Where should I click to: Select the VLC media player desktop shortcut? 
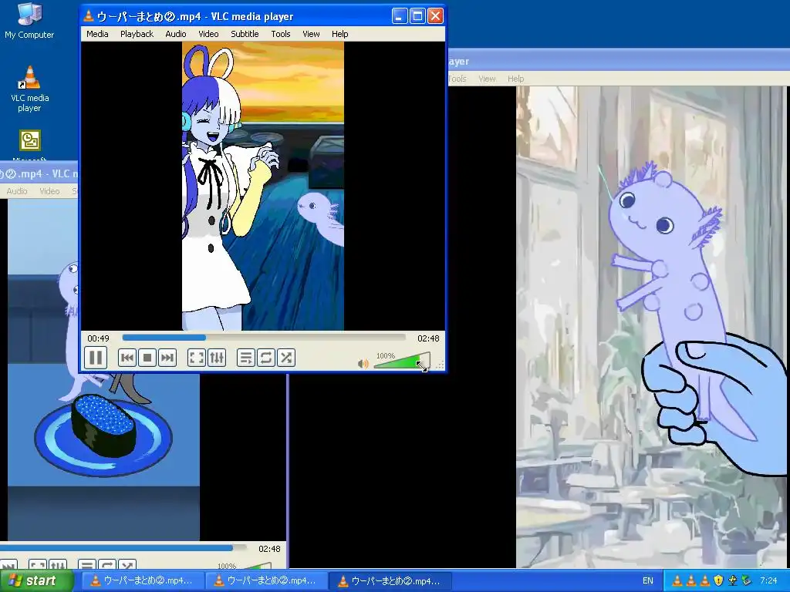coord(30,89)
